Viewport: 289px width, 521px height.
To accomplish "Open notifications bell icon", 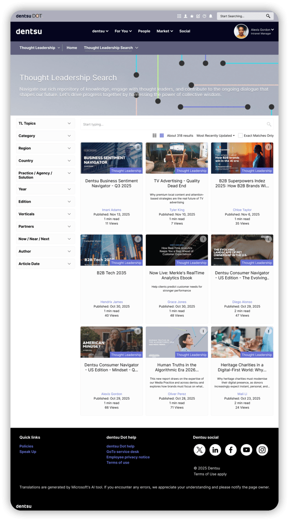I will click(x=211, y=16).
